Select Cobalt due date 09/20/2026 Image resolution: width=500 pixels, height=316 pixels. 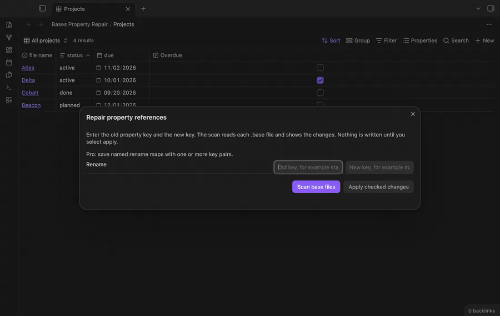click(119, 93)
